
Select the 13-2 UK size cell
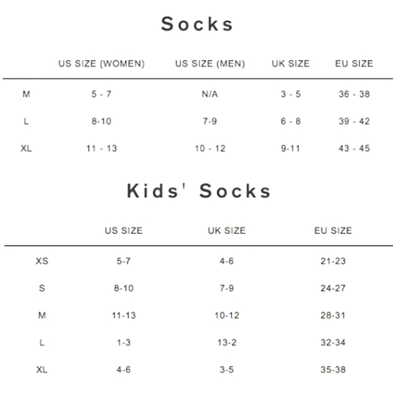coord(227,342)
